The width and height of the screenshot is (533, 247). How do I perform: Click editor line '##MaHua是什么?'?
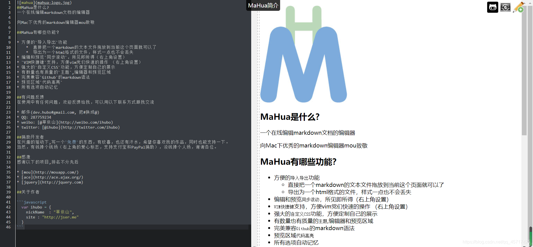[x=33, y=7]
